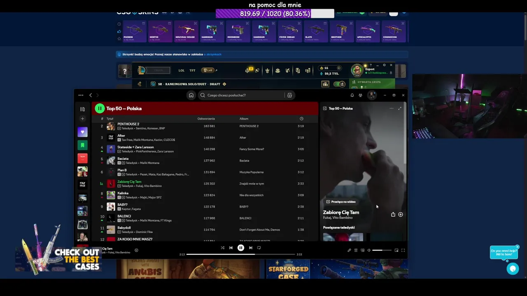Open album Znajdź mnie w tym
Image resolution: width=527 pixels, height=296 pixels.
click(252, 184)
